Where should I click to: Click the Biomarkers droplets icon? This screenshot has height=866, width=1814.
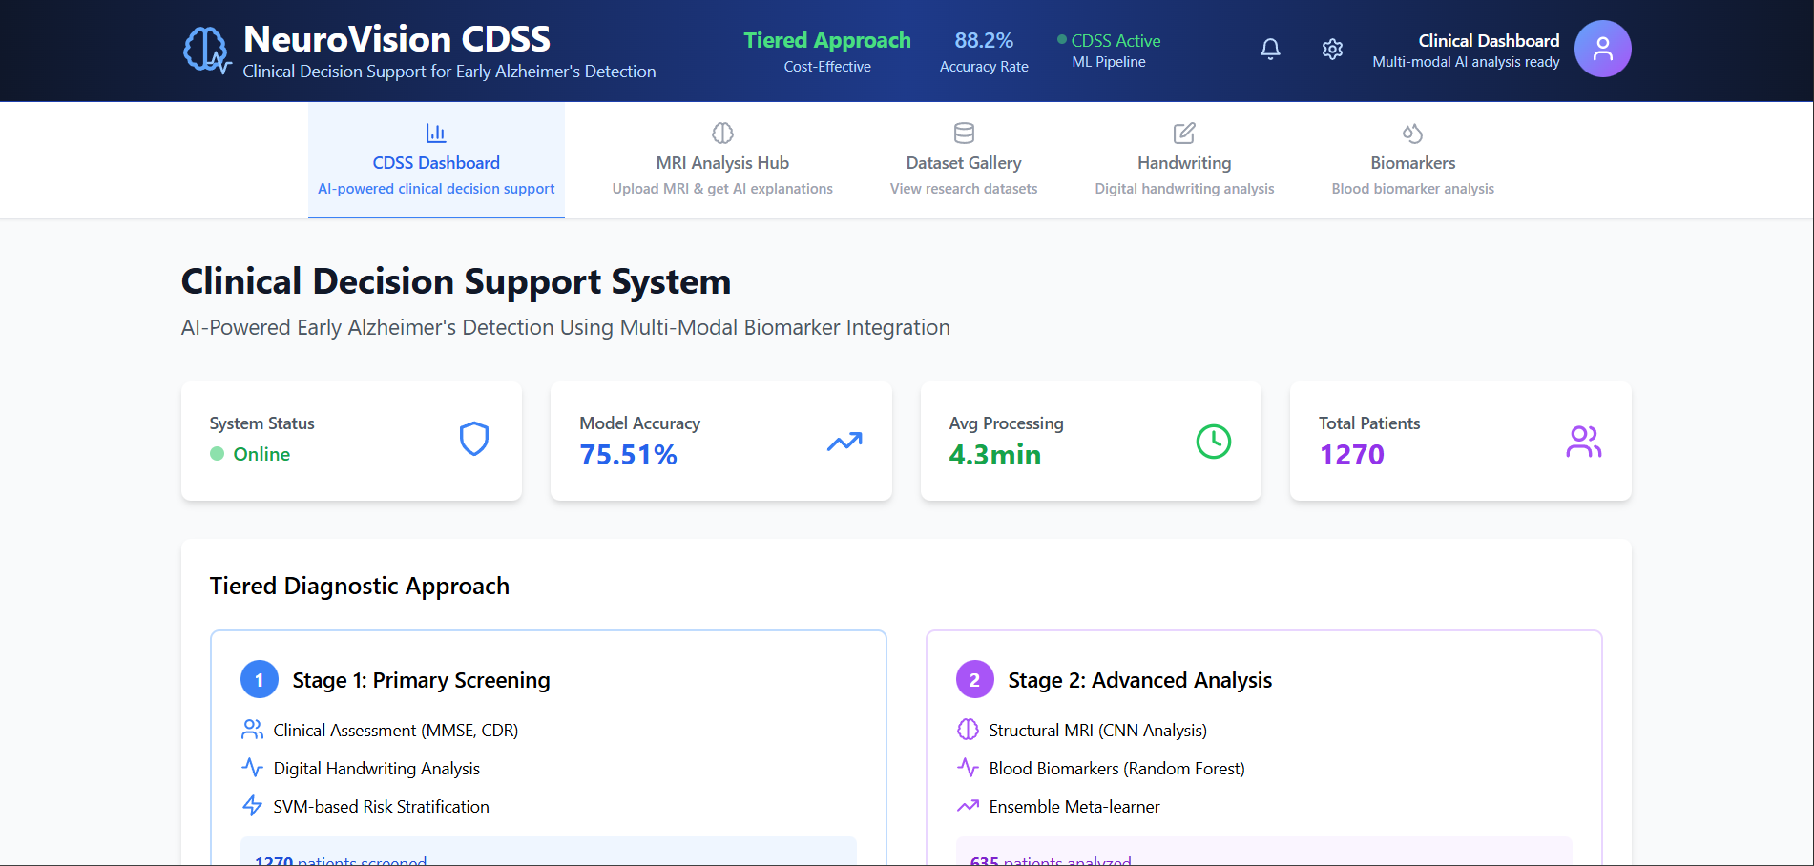1413,133
